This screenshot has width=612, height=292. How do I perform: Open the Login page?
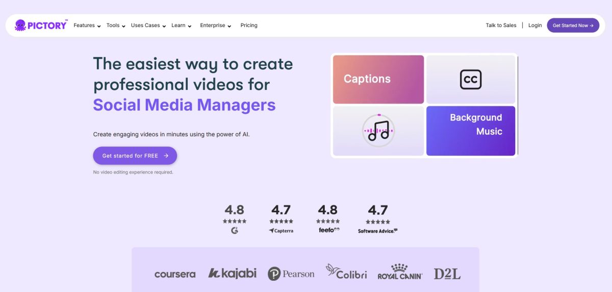click(x=535, y=26)
